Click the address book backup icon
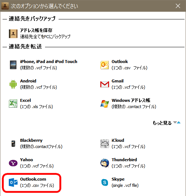Image resolution: width=186 pixels, height=196 pixels. pyautogui.click(x=13, y=34)
